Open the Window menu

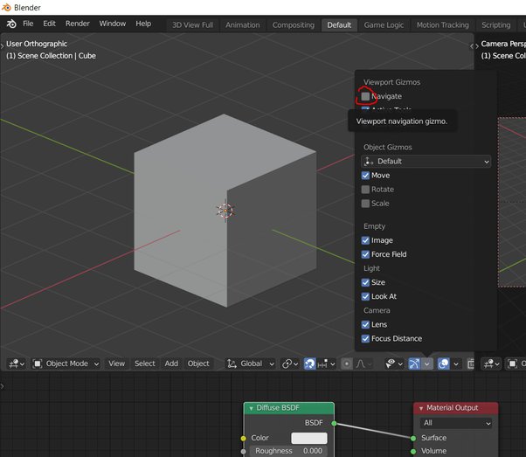[x=113, y=24]
